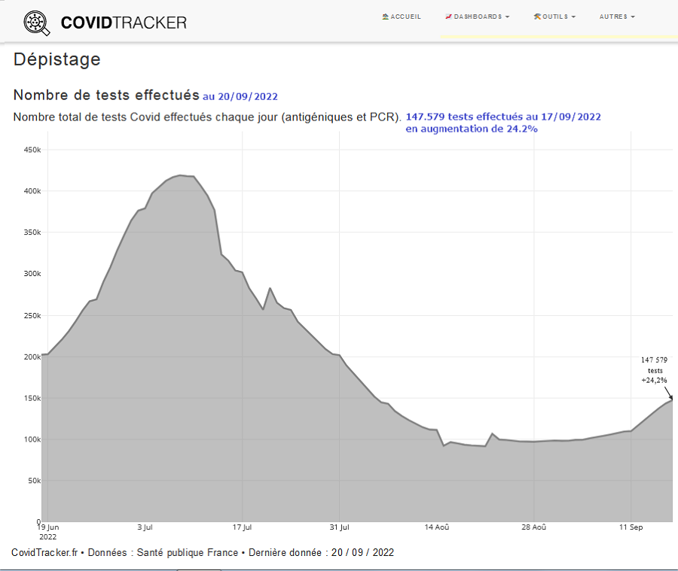Click the tools icon beside Outils

point(537,17)
